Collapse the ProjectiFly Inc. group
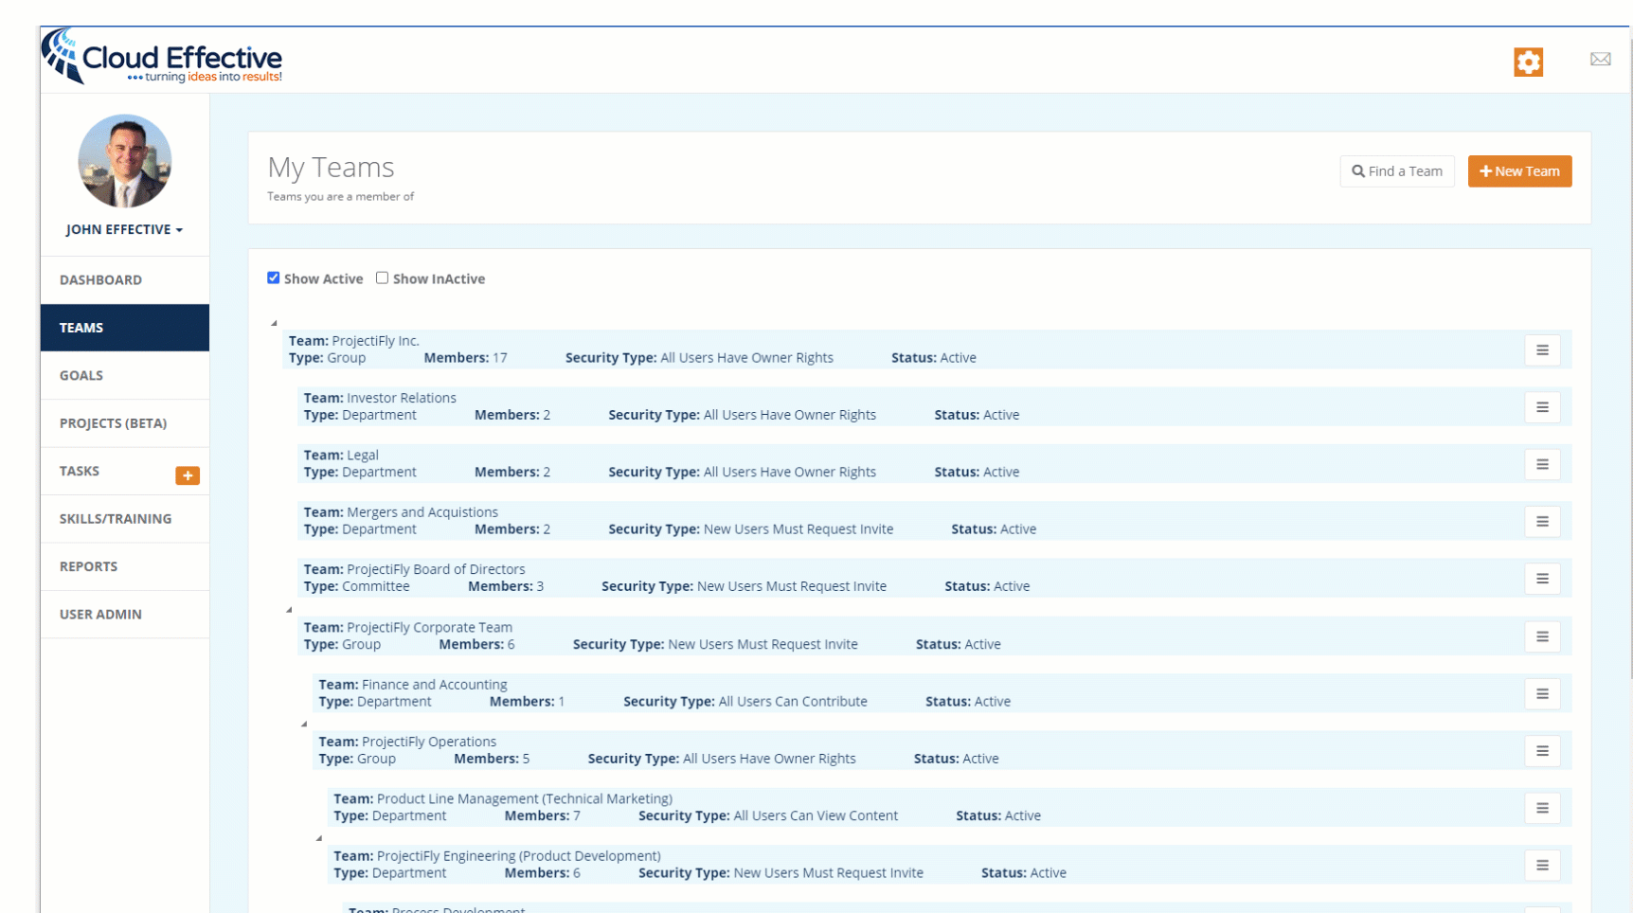The image size is (1633, 913). (274, 322)
